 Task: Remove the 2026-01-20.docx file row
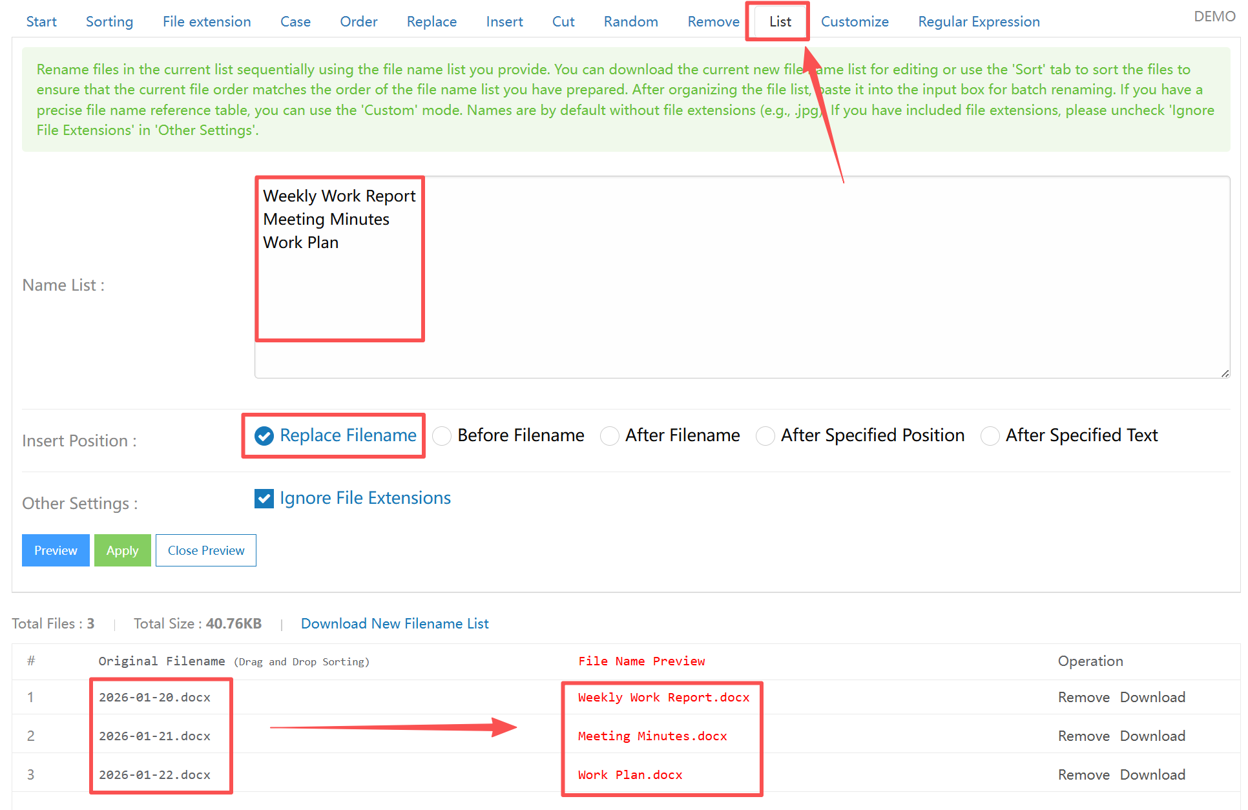[x=1083, y=697]
